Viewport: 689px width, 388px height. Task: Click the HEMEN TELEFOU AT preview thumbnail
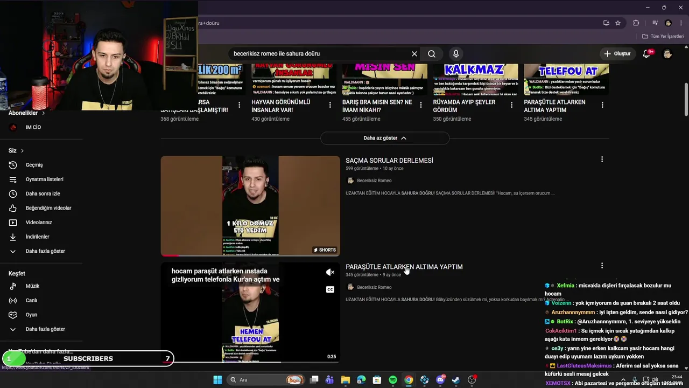[x=250, y=313]
